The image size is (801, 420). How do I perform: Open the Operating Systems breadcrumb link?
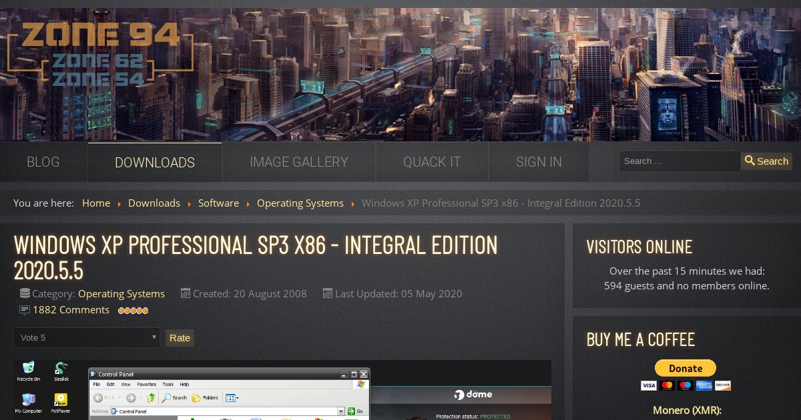tap(300, 203)
